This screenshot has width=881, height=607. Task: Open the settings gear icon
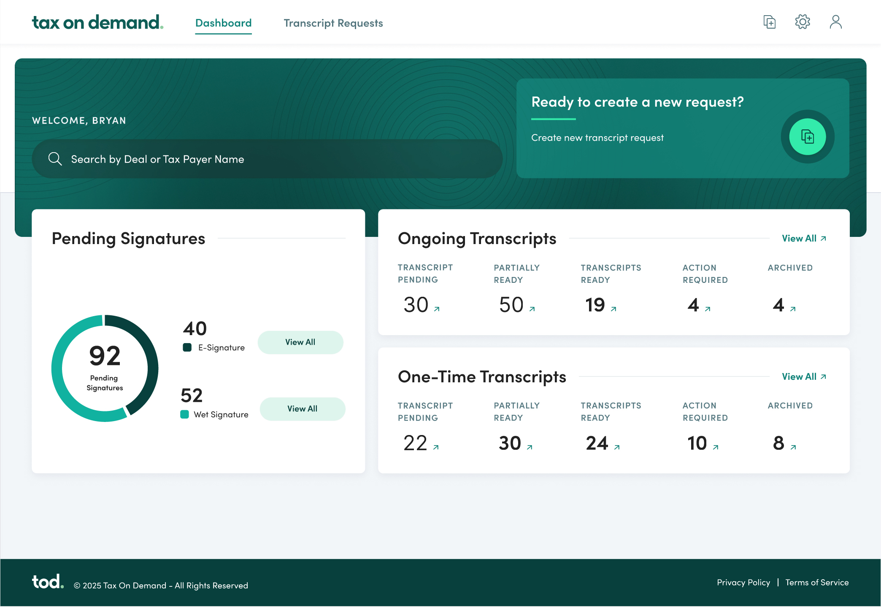click(x=802, y=22)
